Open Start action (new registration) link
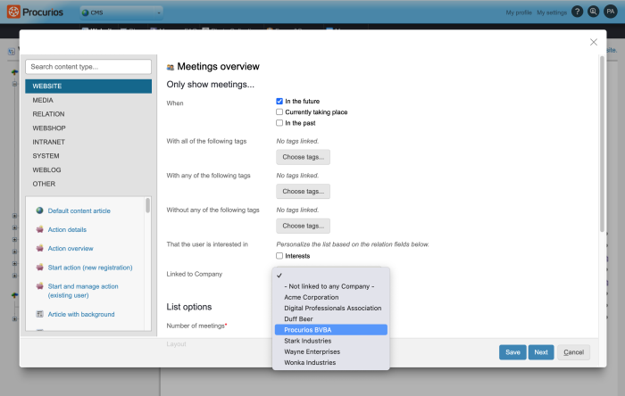The height and width of the screenshot is (396, 625). pyautogui.click(x=90, y=268)
